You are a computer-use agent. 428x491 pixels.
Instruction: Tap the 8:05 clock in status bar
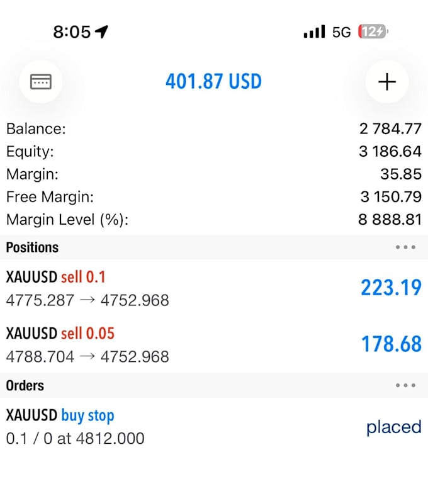tap(72, 32)
